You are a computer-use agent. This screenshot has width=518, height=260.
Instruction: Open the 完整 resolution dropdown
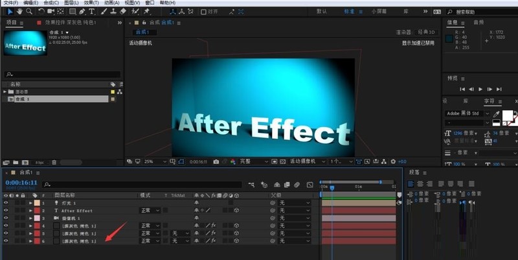[x=254, y=161]
